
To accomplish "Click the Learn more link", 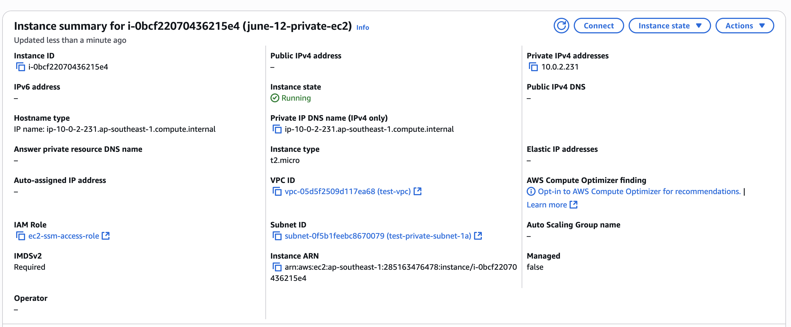I will click(546, 205).
